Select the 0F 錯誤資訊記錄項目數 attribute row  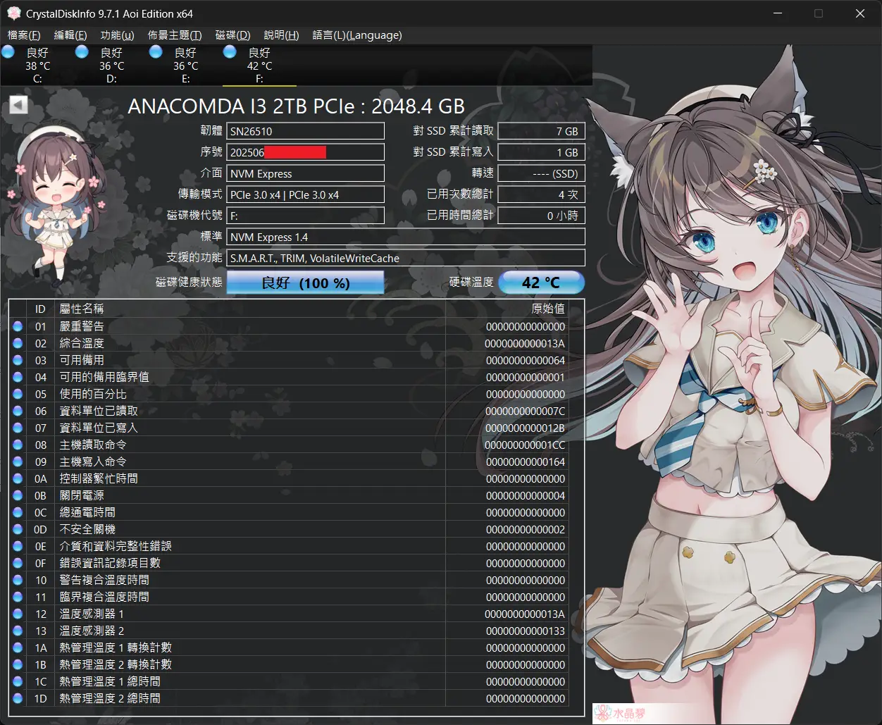click(x=290, y=563)
